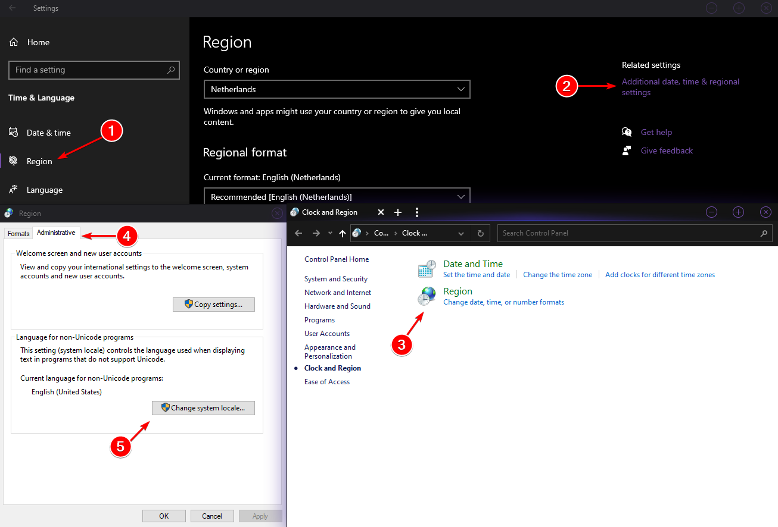Open recent locations dropdown arrow in Control Panel
The image size is (778, 527).
(331, 233)
